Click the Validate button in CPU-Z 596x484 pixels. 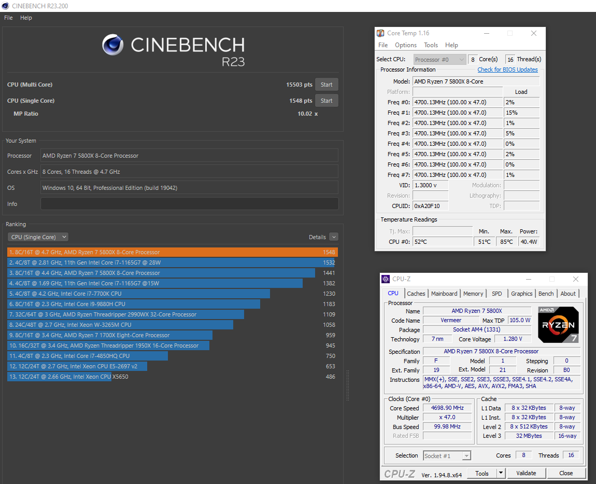[526, 473]
